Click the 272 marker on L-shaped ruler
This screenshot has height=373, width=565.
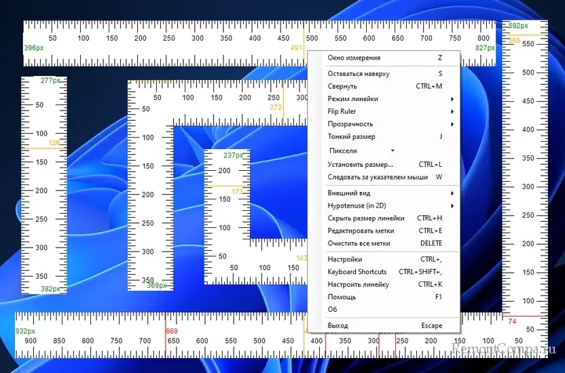click(276, 107)
